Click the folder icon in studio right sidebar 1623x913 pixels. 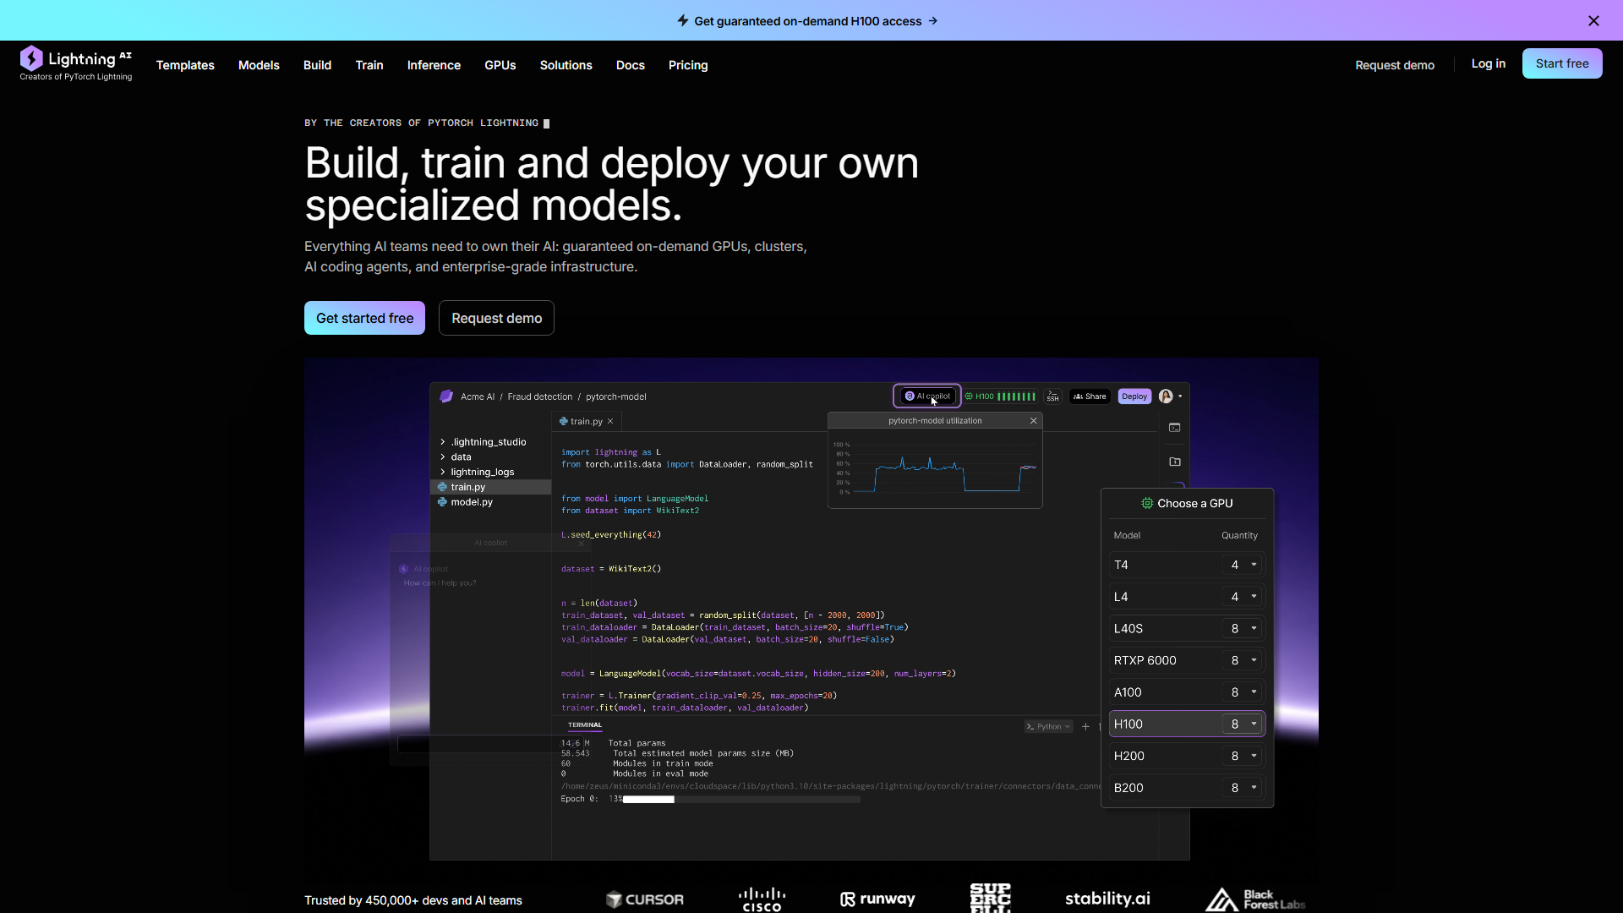pyautogui.click(x=1174, y=462)
